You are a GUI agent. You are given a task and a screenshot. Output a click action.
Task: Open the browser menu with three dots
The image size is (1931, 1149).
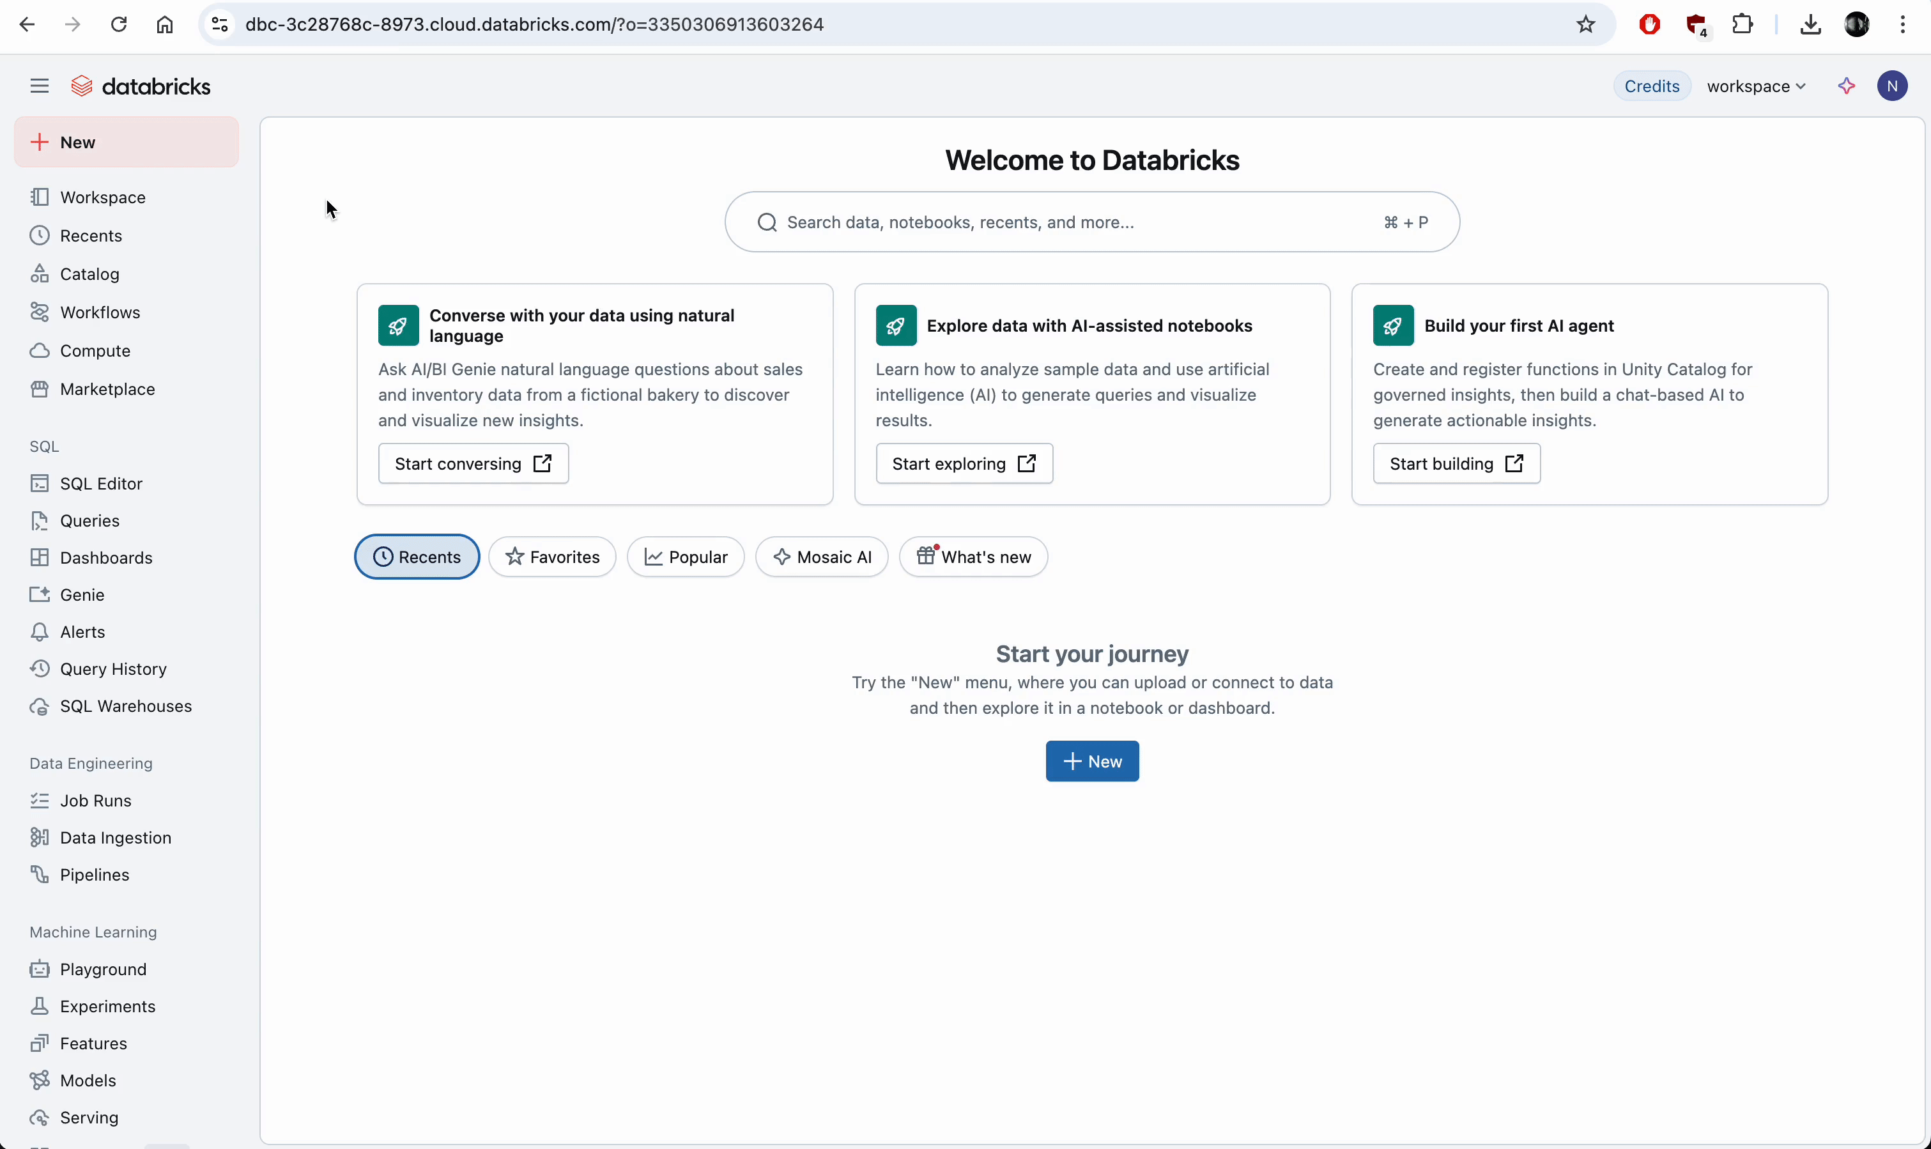(x=1902, y=24)
